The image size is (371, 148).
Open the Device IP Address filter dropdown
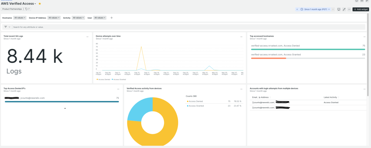click(54, 18)
